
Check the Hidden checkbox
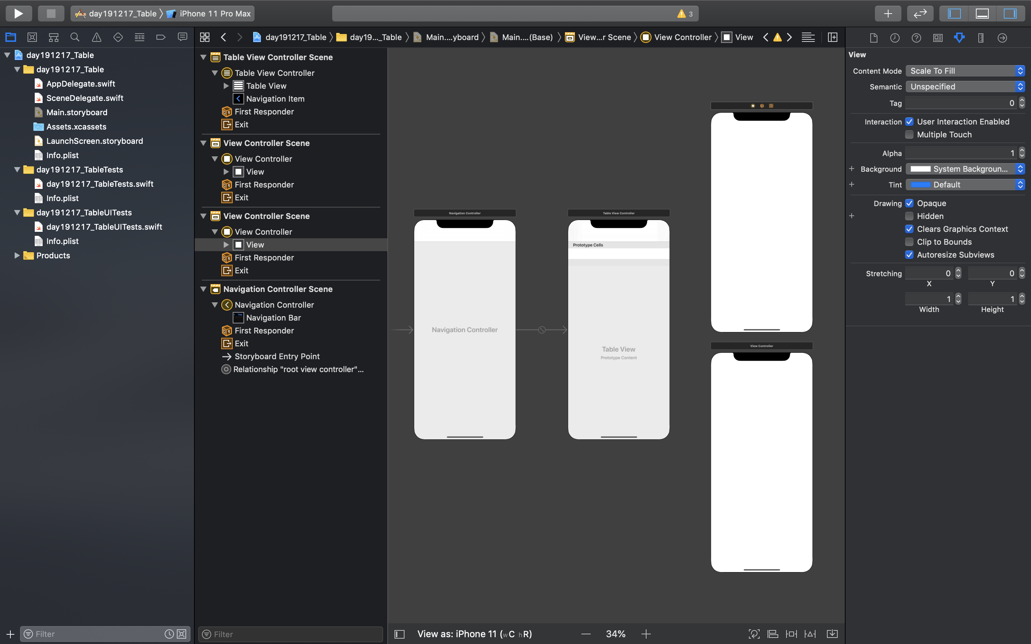point(909,216)
